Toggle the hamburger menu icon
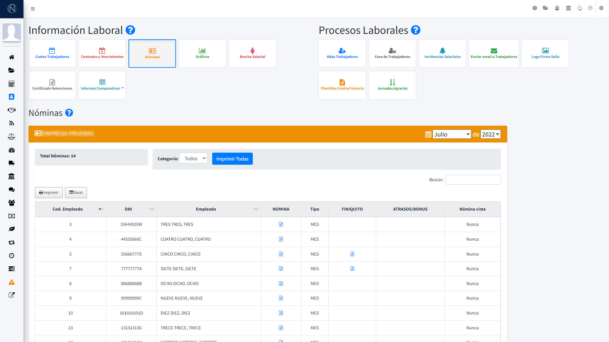 coord(33,9)
